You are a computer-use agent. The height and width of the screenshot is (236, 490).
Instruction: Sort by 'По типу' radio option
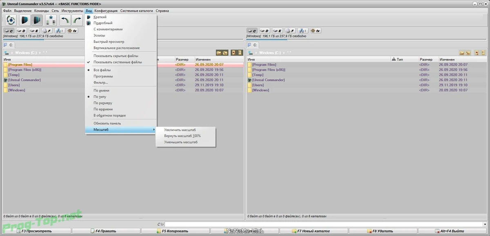click(x=120, y=97)
